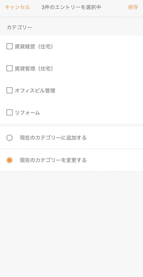143x277 pixels.
Task: Click the オフィスビル管理 label text
Action: tap(35, 90)
